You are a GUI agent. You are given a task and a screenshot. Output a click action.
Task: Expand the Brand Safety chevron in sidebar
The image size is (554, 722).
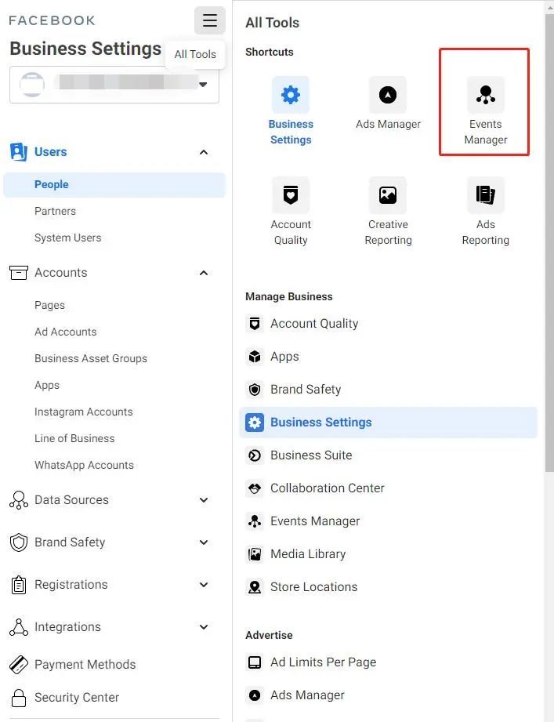tap(204, 542)
